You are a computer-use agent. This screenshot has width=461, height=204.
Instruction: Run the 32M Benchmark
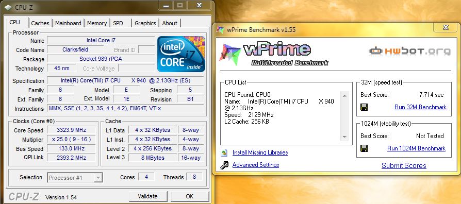point(420,107)
